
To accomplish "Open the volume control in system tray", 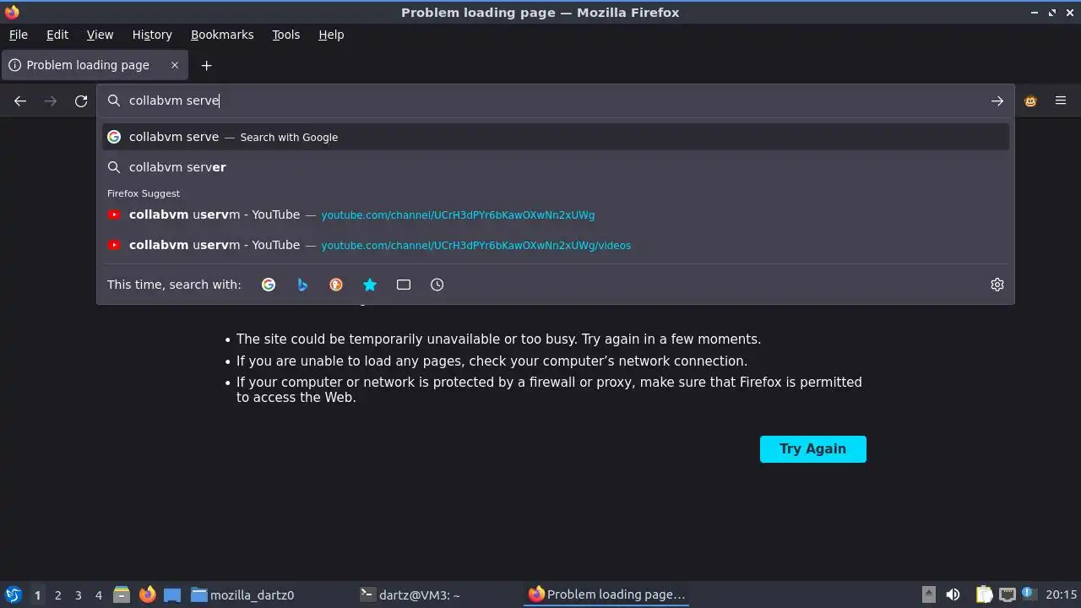I will click(x=953, y=594).
